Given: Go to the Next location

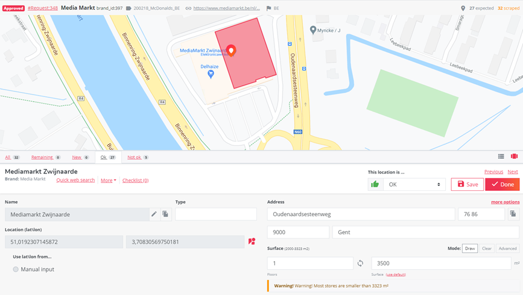Looking at the screenshot, I should [513, 172].
